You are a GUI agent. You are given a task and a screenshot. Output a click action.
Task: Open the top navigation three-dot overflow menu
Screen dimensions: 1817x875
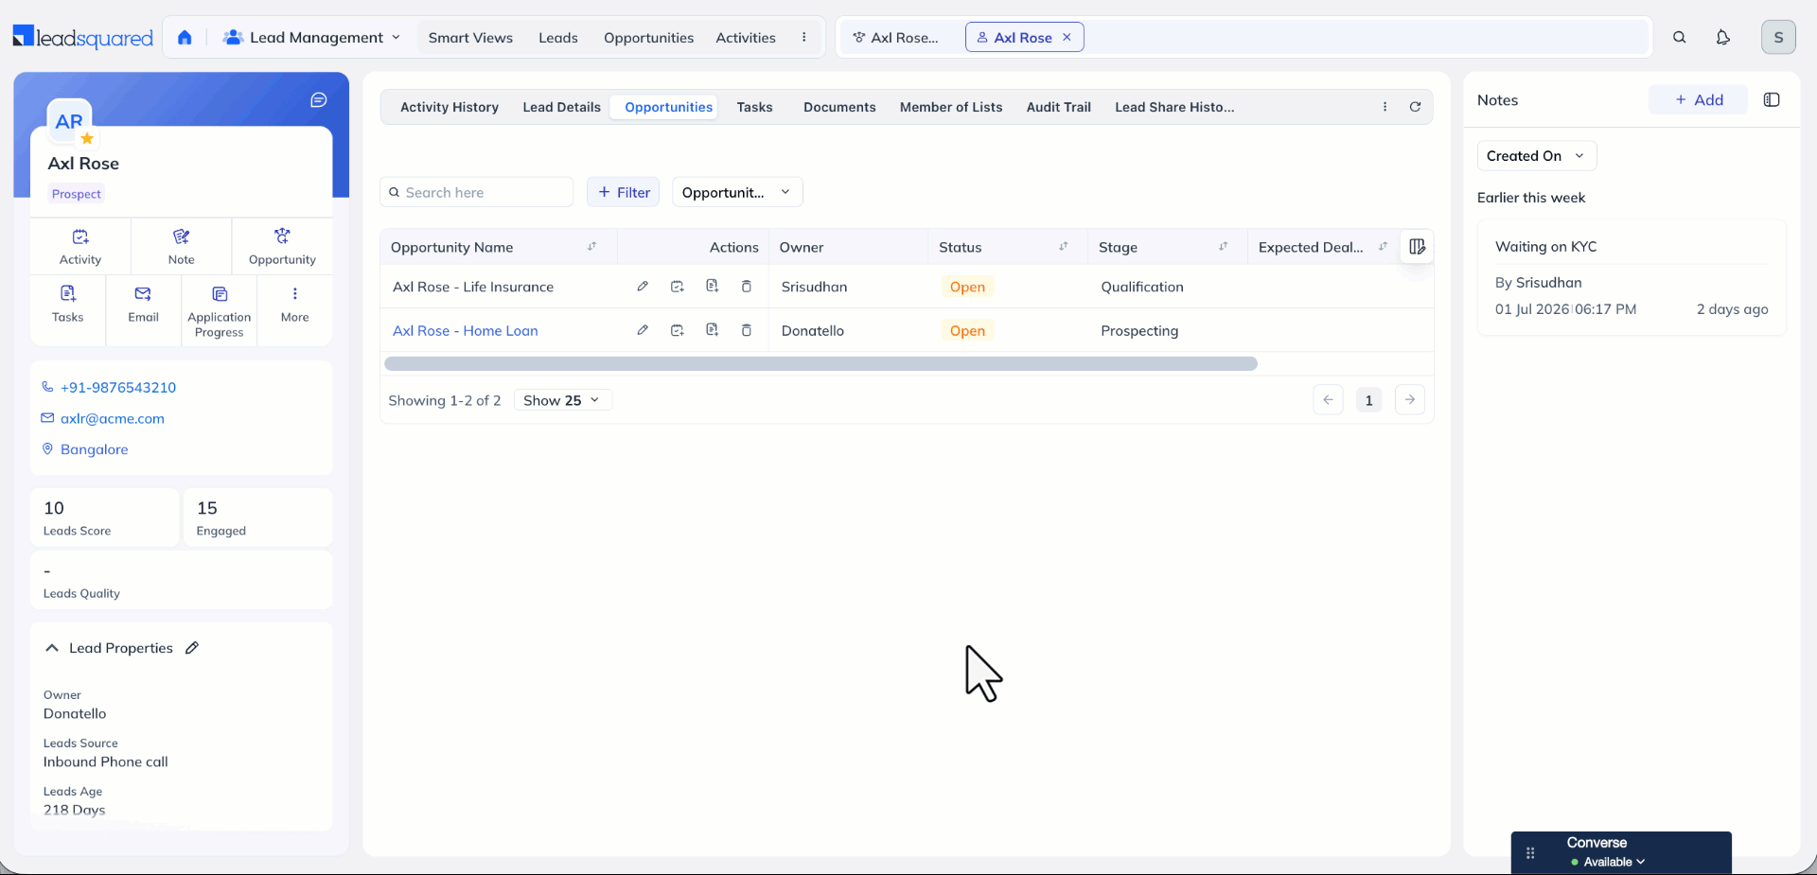pyautogui.click(x=804, y=38)
